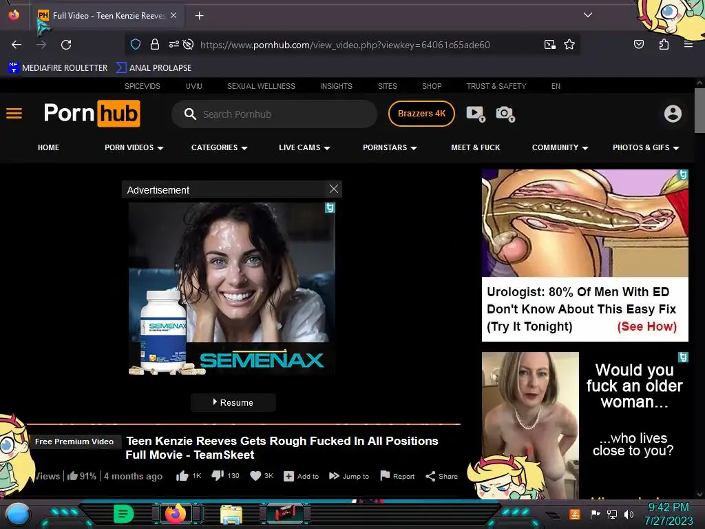Bookmark this page with the star icon
This screenshot has height=529, width=705.
click(569, 44)
